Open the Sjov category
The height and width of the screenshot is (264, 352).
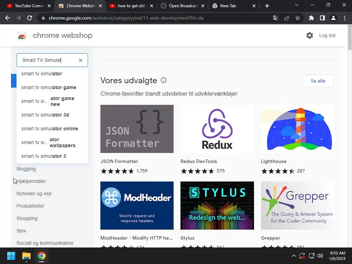[21, 231]
